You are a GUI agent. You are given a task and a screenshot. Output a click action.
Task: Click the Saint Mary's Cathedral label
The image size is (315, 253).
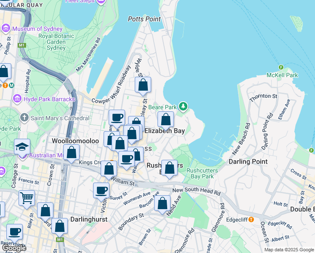pos(60,118)
